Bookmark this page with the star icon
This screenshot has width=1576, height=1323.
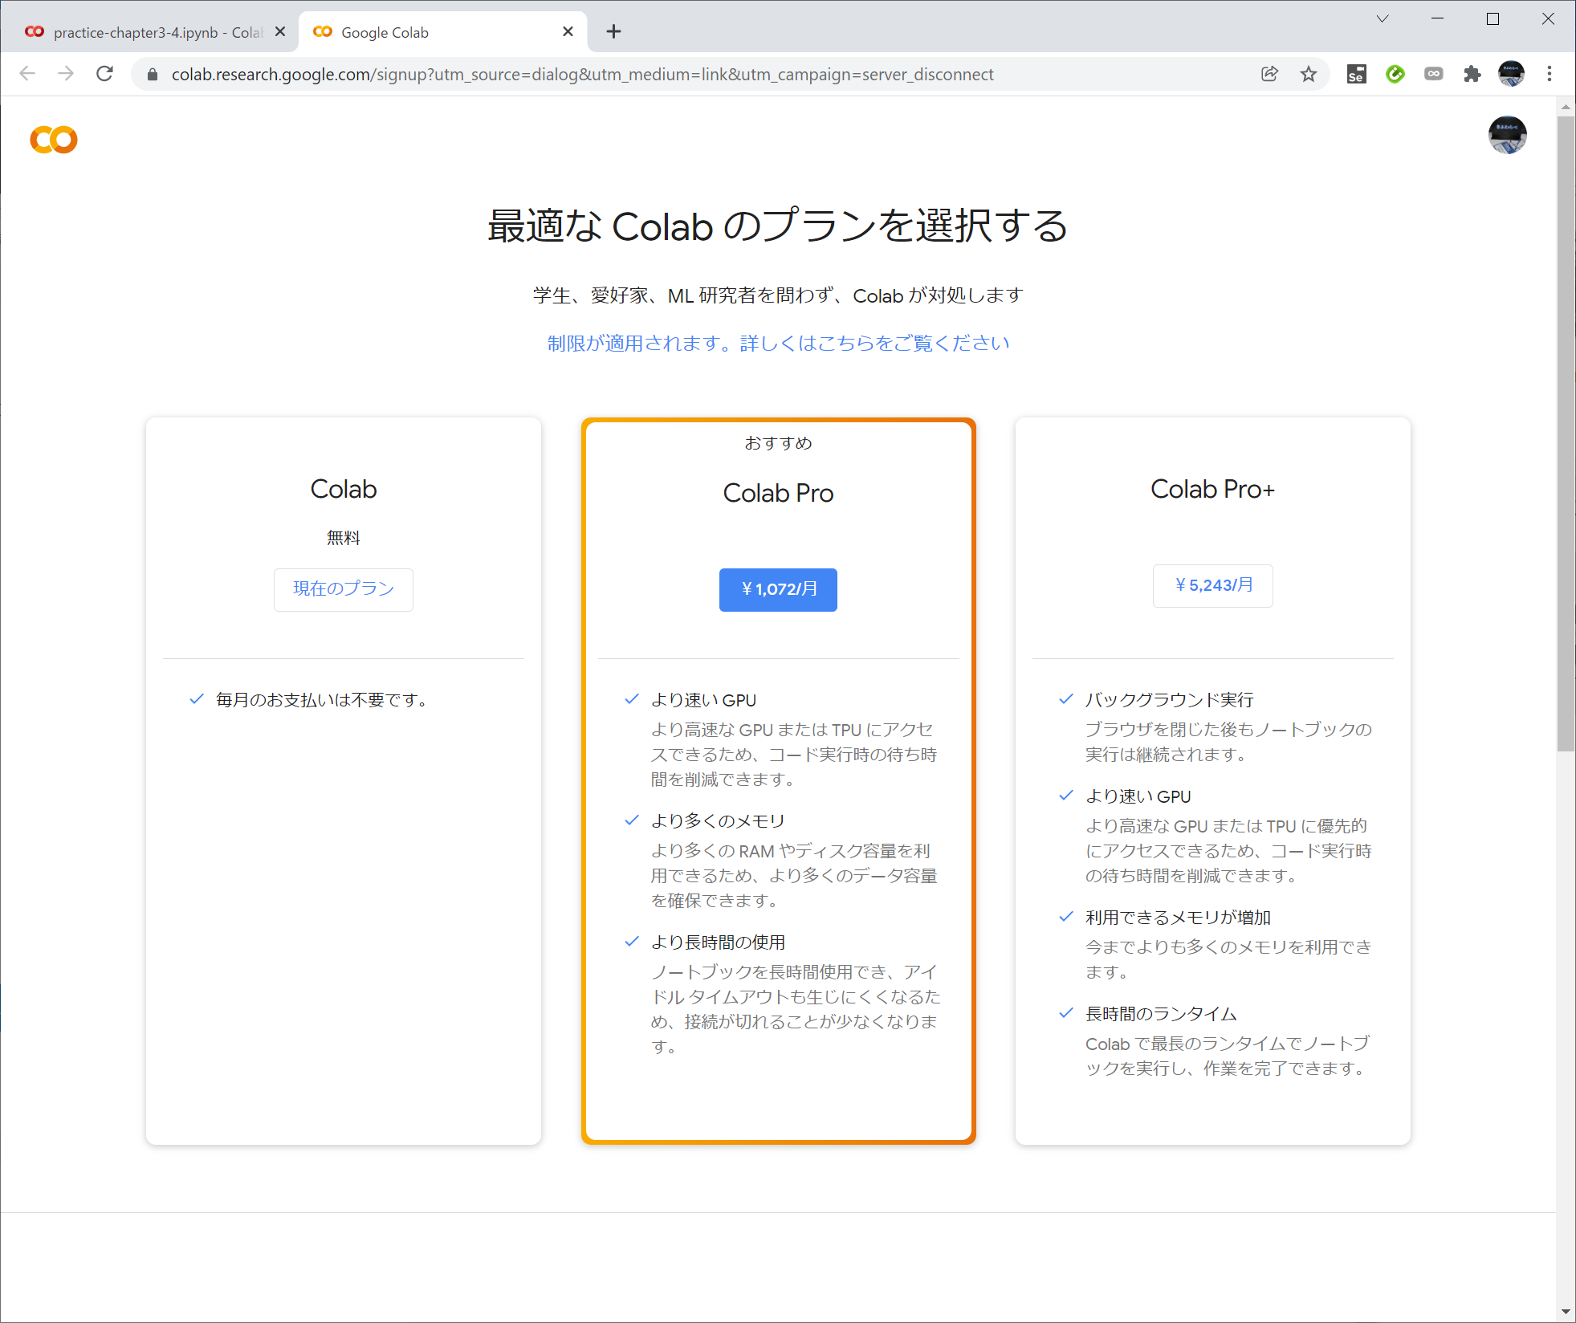tap(1309, 75)
